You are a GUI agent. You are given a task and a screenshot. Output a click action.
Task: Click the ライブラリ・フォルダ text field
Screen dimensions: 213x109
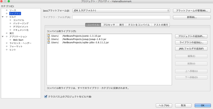coord(121,17)
